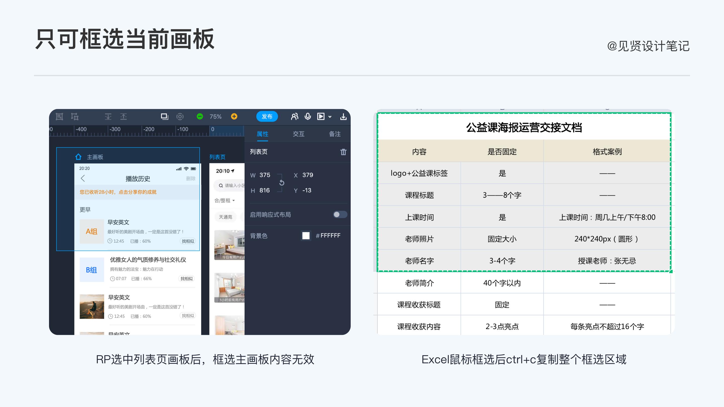Click the W width field 375
Viewport: 724px width, 407px height.
pyautogui.click(x=265, y=175)
